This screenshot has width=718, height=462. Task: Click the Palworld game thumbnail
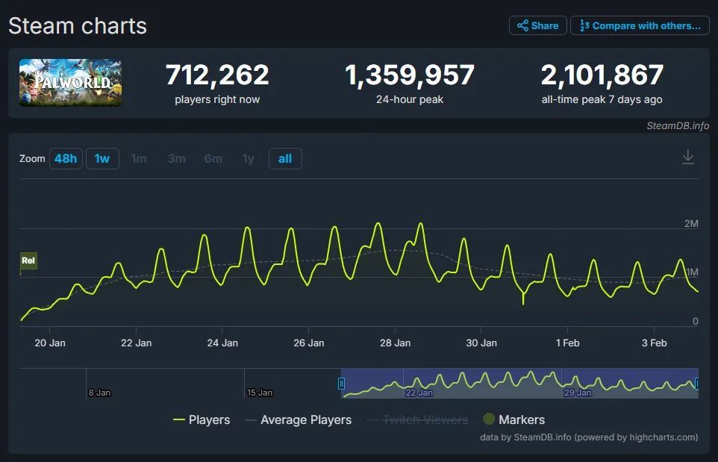point(70,82)
